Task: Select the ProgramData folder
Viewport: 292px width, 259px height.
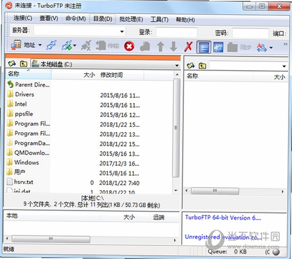Action: pyautogui.click(x=29, y=143)
